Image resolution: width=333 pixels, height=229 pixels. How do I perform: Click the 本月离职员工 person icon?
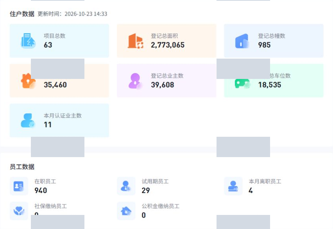(x=233, y=186)
